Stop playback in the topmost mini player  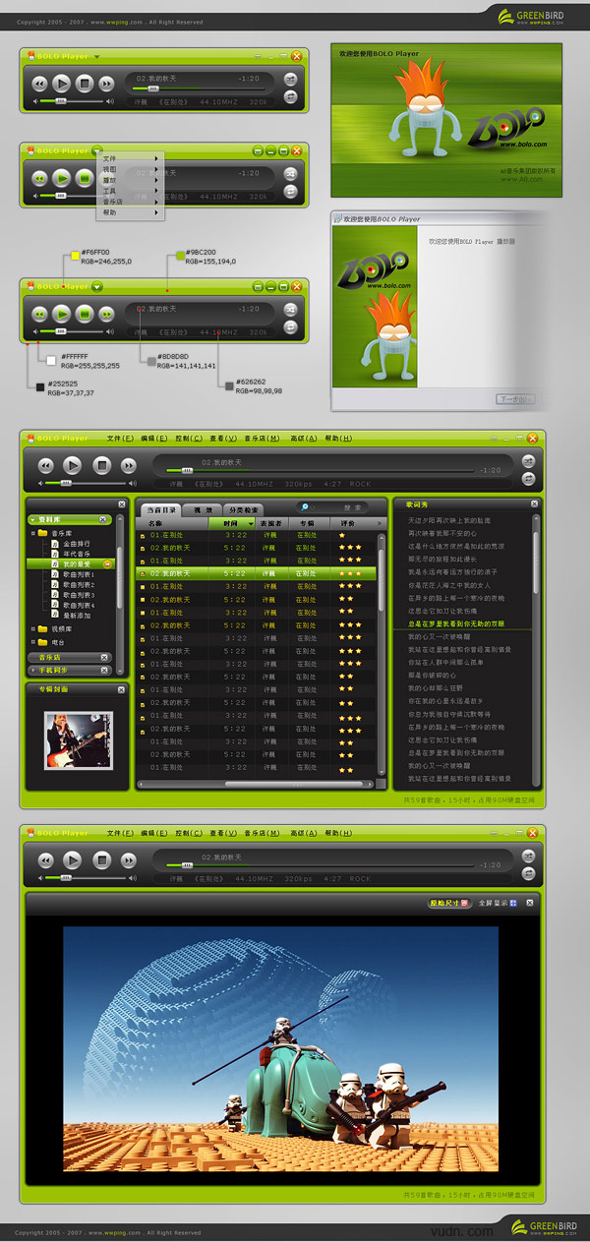(85, 84)
